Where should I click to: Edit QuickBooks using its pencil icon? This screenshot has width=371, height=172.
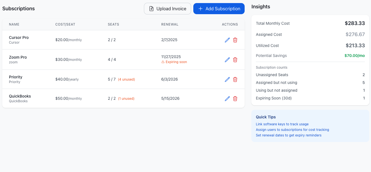[x=227, y=98]
